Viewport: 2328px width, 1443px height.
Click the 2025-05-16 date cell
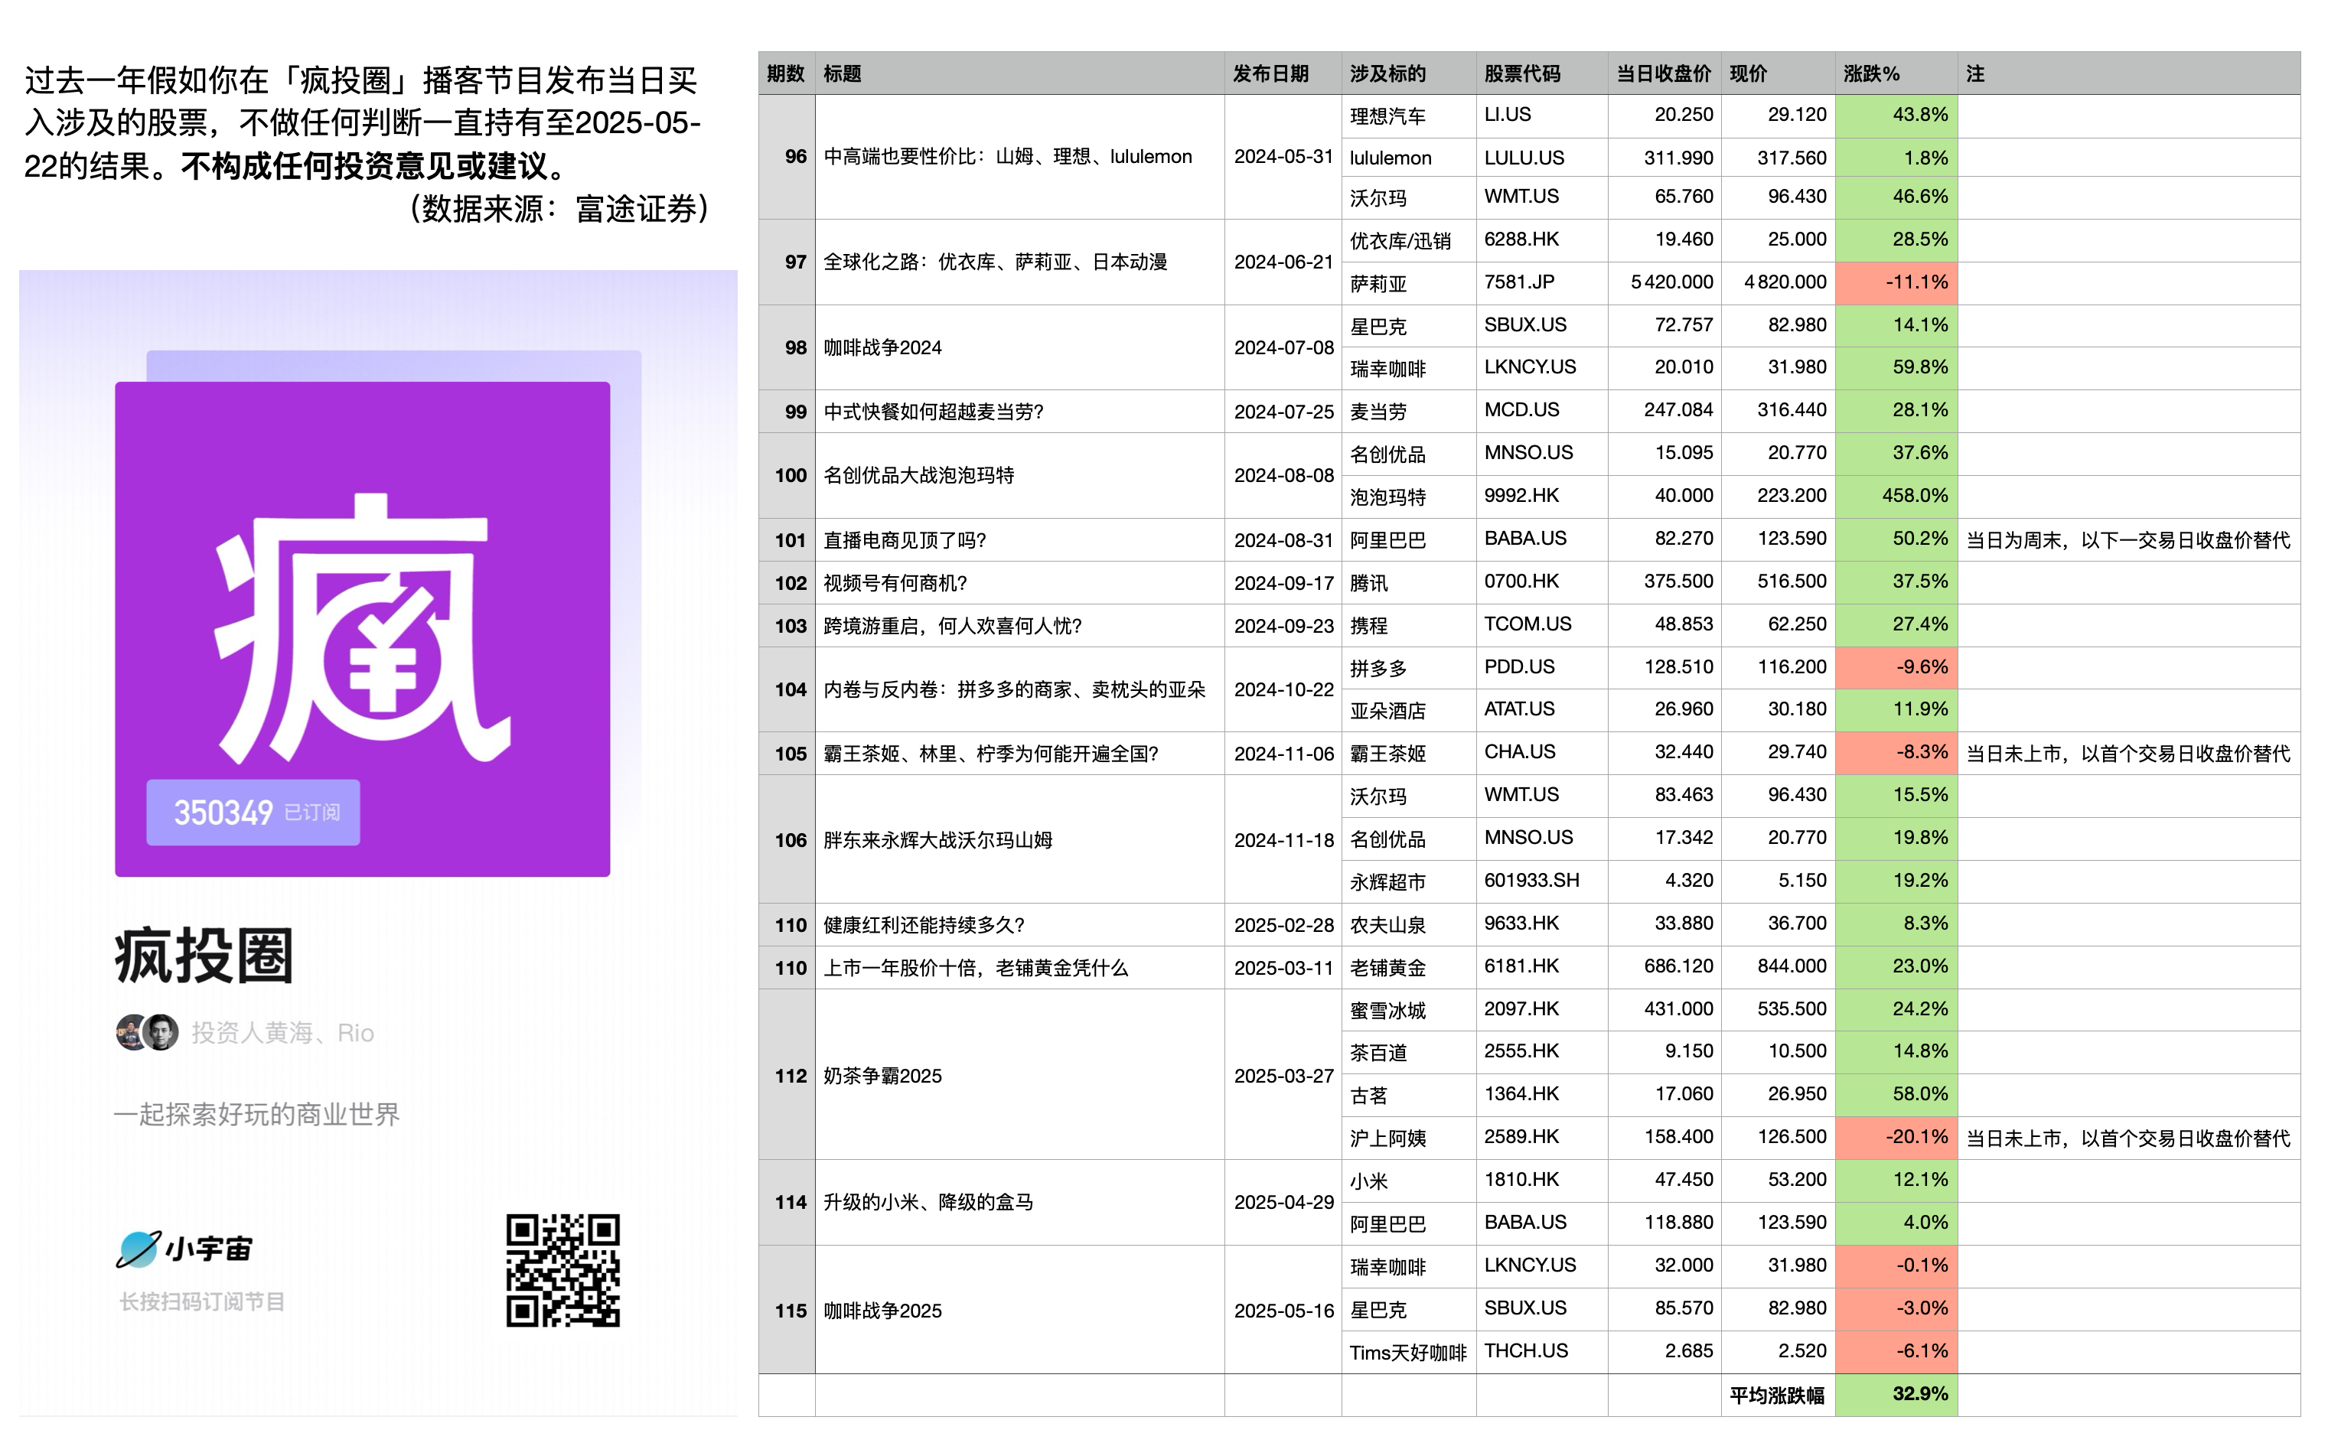click(x=1284, y=1311)
